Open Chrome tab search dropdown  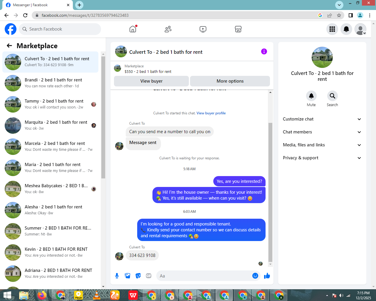click(339, 5)
